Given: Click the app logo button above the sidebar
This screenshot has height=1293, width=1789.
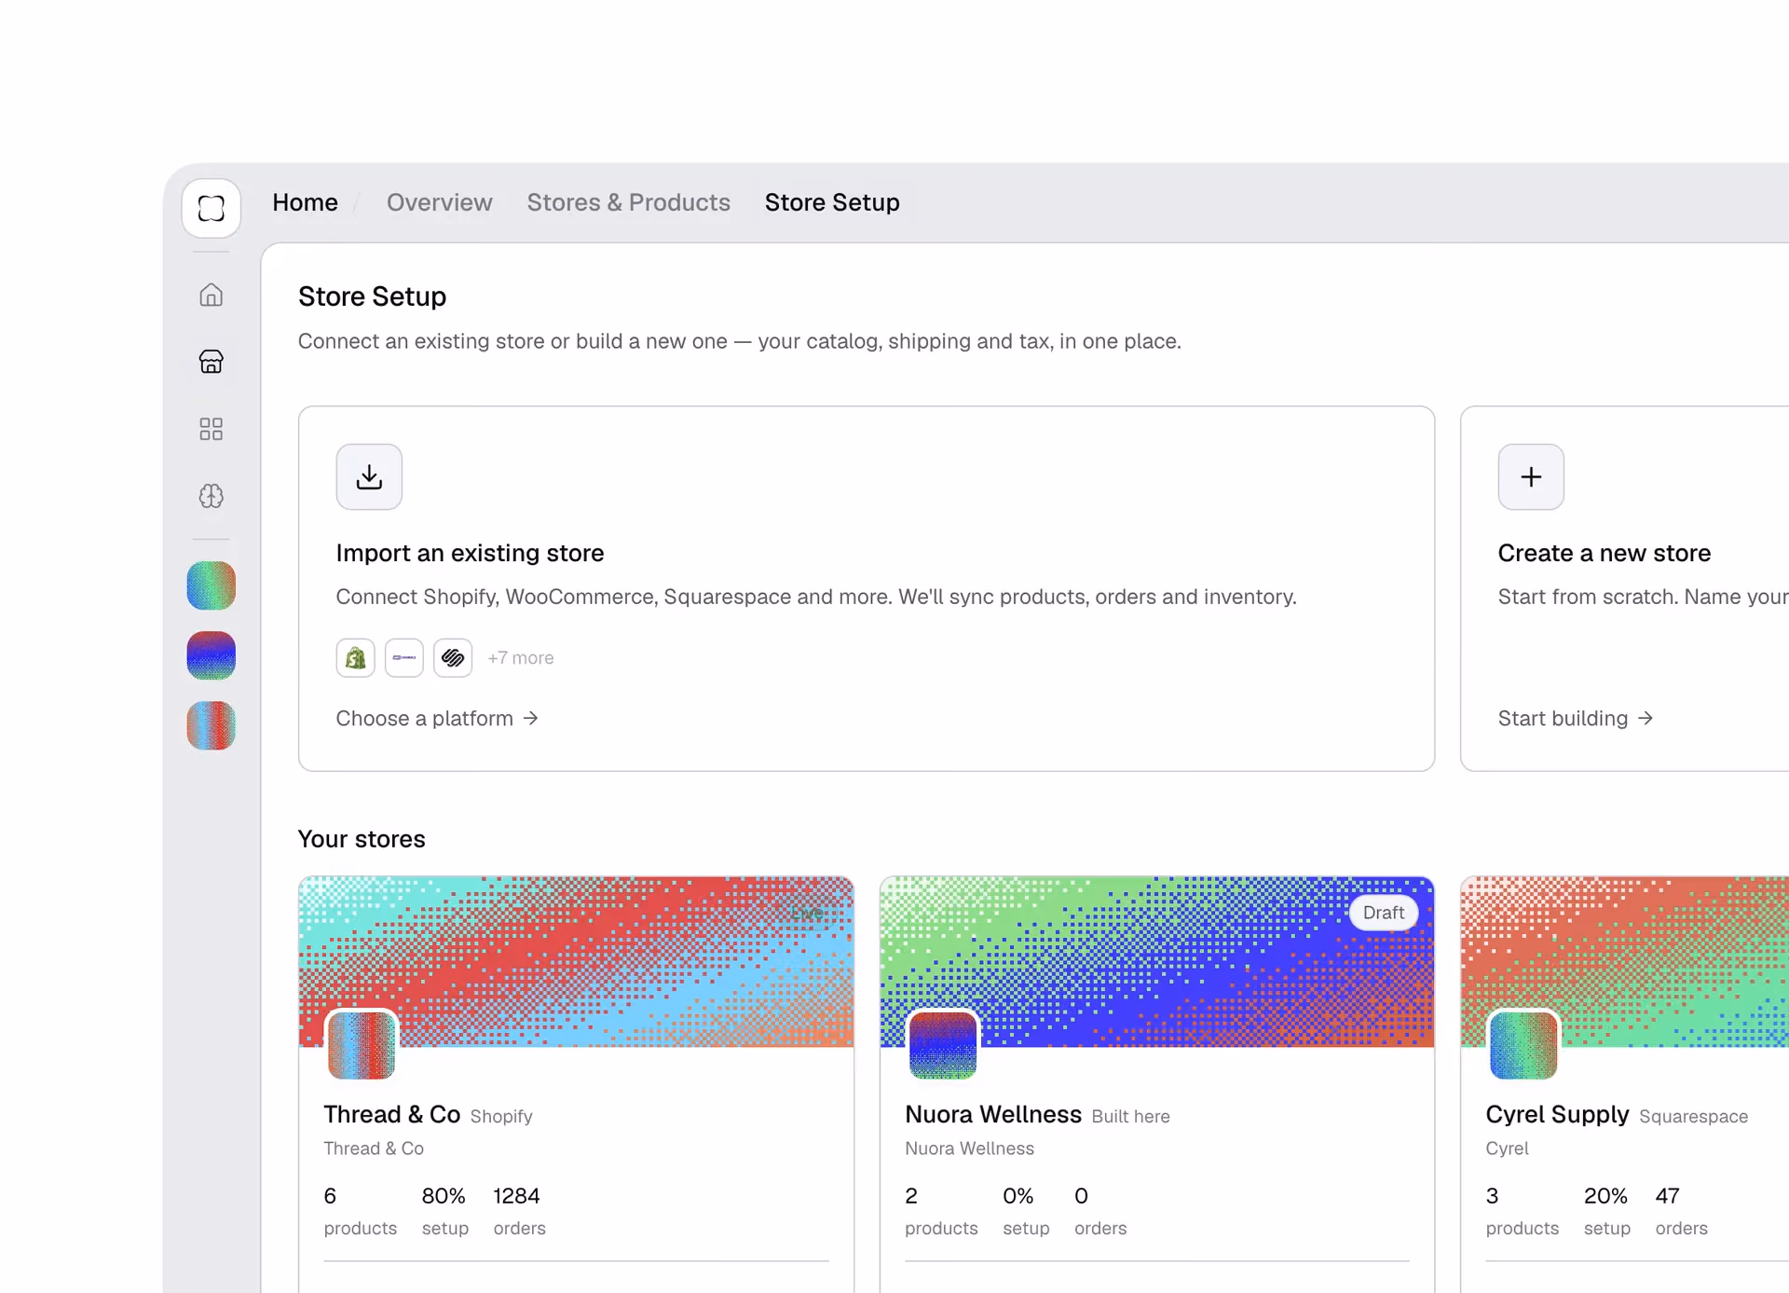Looking at the screenshot, I should [x=212, y=208].
